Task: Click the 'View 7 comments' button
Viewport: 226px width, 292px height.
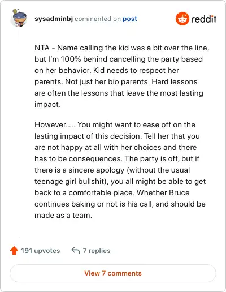Action: [113, 273]
